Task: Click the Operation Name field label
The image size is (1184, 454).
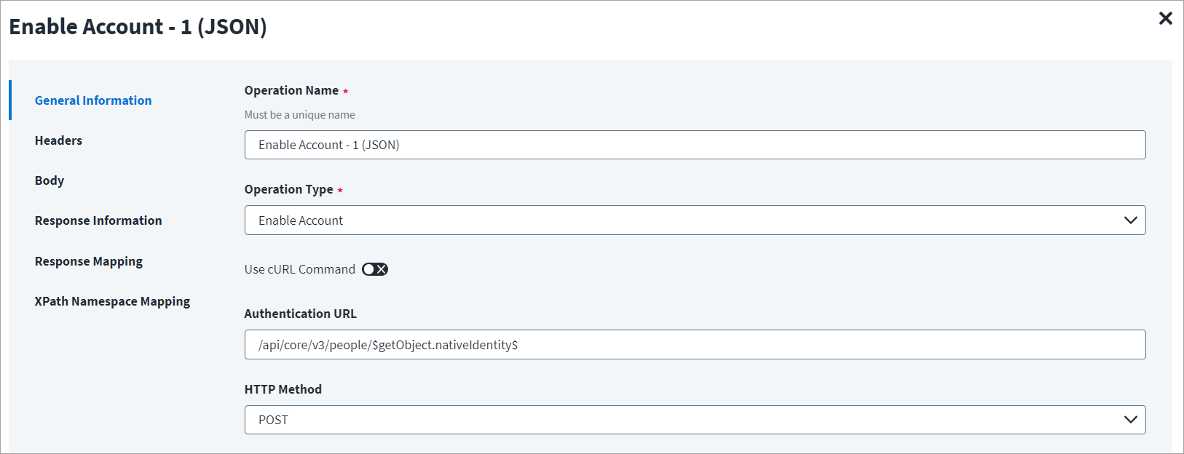Action: (x=291, y=90)
